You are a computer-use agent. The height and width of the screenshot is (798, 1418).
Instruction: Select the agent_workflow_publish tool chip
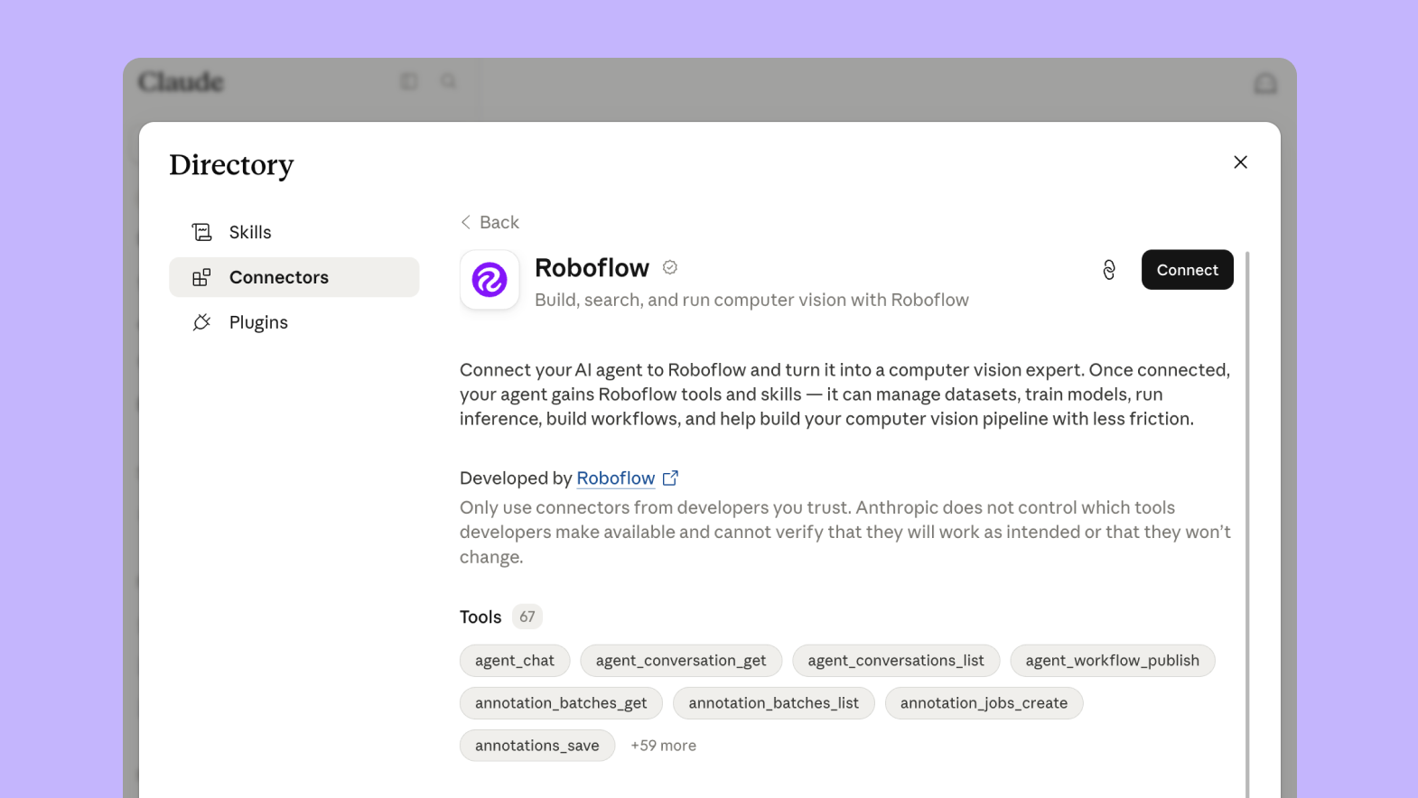(x=1113, y=661)
